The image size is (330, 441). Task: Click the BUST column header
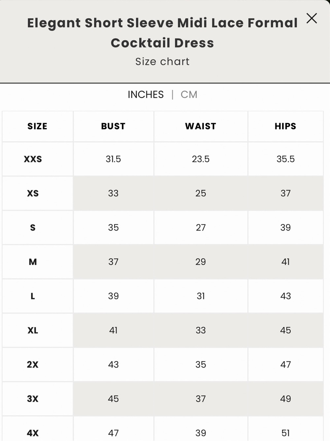[x=113, y=126]
